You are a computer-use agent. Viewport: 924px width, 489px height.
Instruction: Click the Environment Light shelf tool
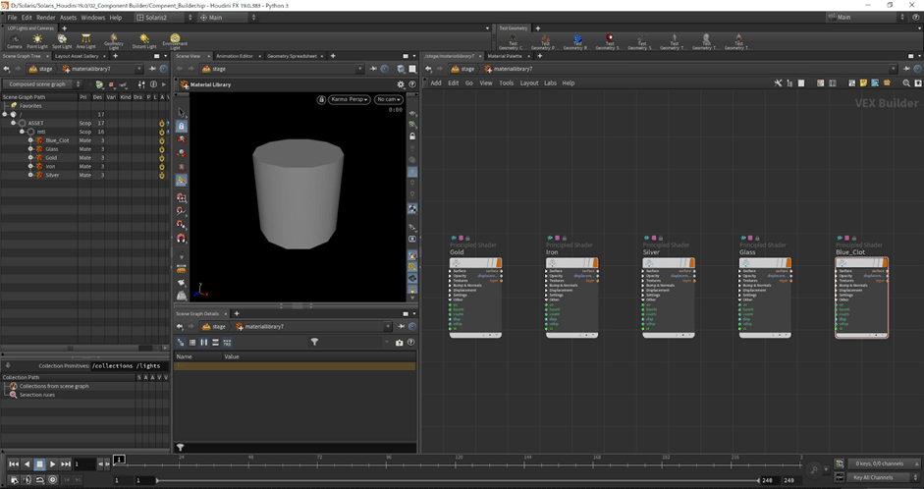[175, 40]
